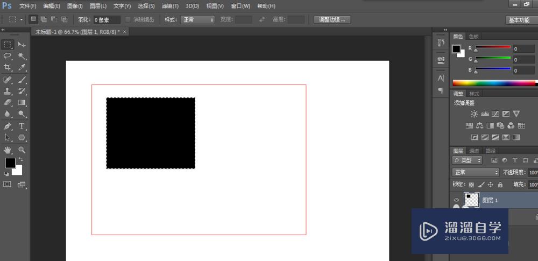
Task: Click the 羽化 feather input field
Action: (x=107, y=20)
